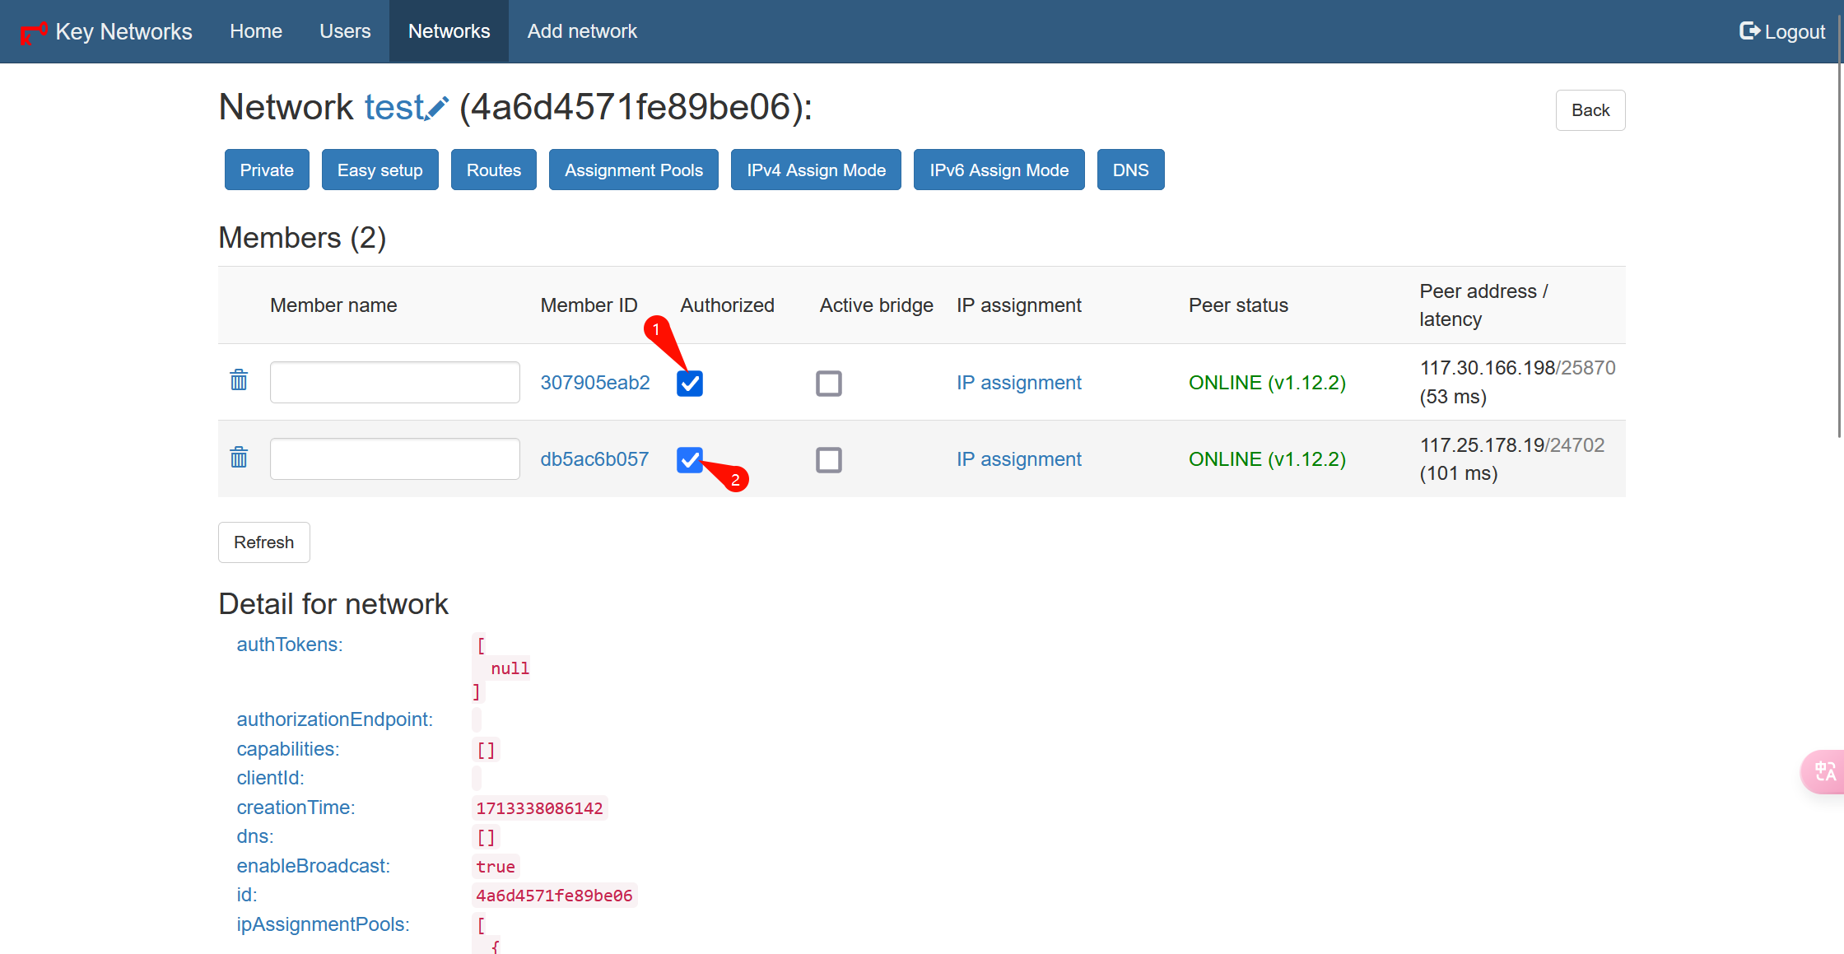
Task: Enable Active bridge for member db5ac6b057
Action: [x=828, y=460]
